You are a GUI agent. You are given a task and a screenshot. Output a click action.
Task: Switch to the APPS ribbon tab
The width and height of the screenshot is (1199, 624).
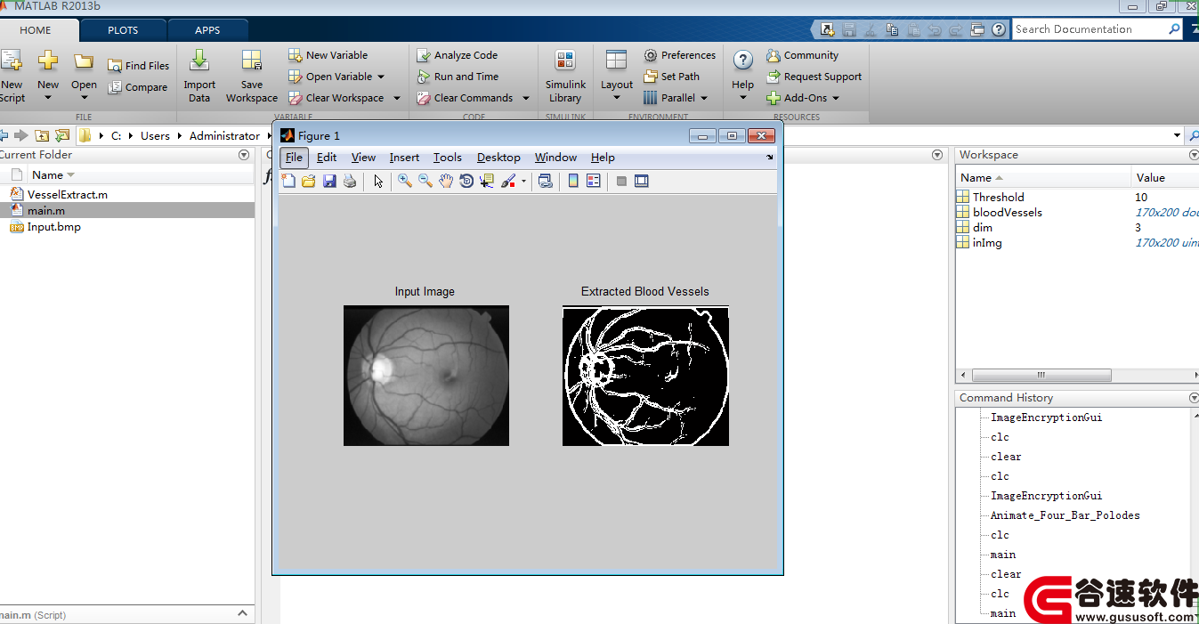click(207, 30)
